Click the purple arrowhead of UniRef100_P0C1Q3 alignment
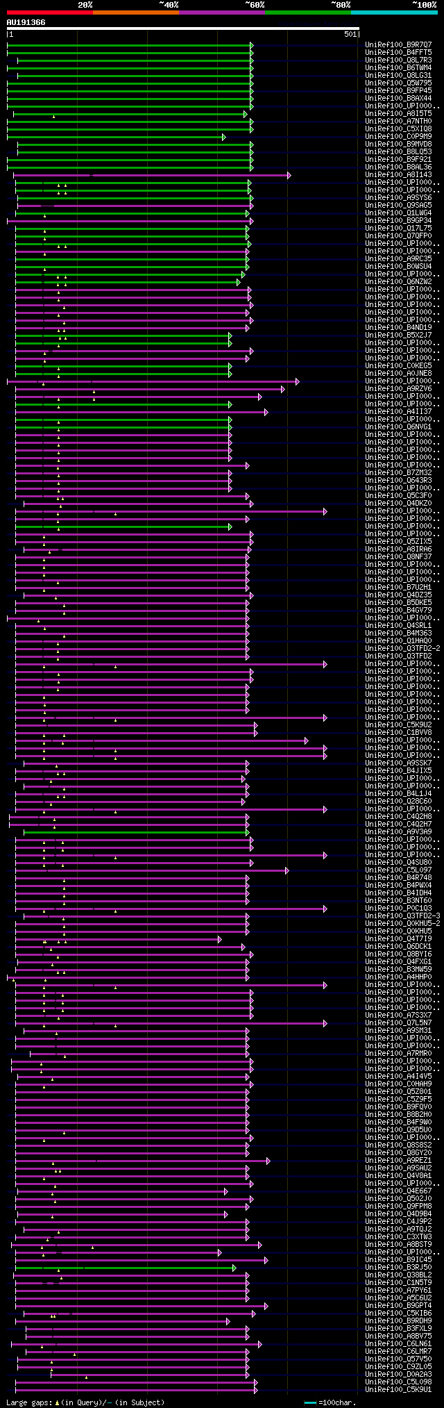The height and width of the screenshot is (1408, 444). click(x=325, y=909)
